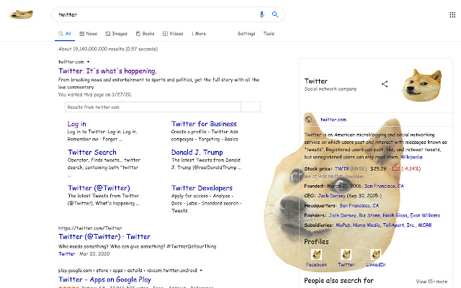Open the Tools menu
The image size is (461, 288).
tap(269, 34)
